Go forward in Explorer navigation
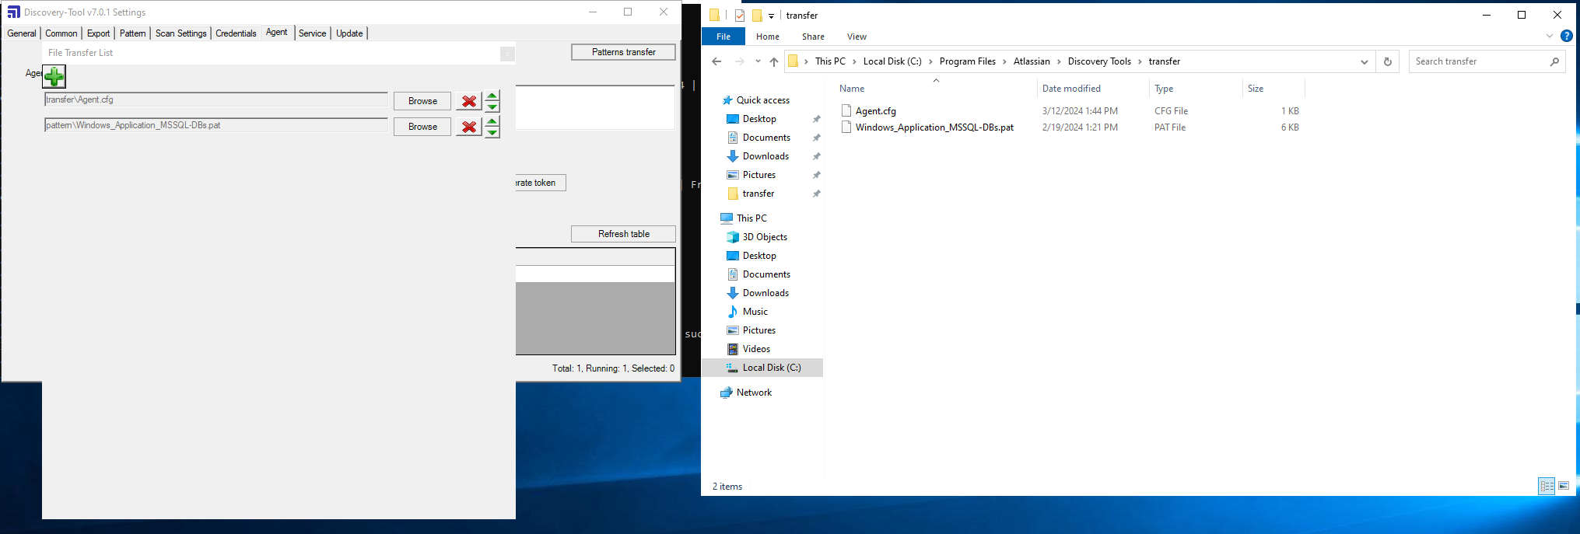 click(x=739, y=61)
